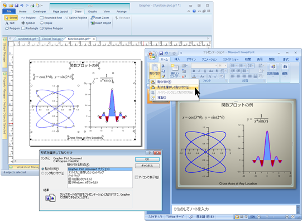Click the PowerPoint notes input area
307x223 pixels.
pyautogui.click(x=234, y=209)
